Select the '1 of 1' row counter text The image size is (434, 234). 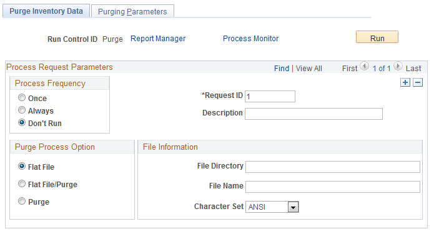pos(382,68)
